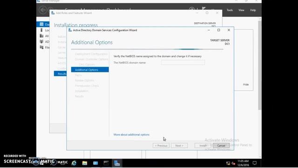
Task: Open the volume tray icon
Action: (x=233, y=163)
